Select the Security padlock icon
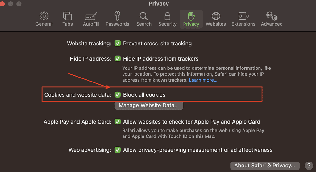The height and width of the screenshot is (172, 316). tap(167, 16)
